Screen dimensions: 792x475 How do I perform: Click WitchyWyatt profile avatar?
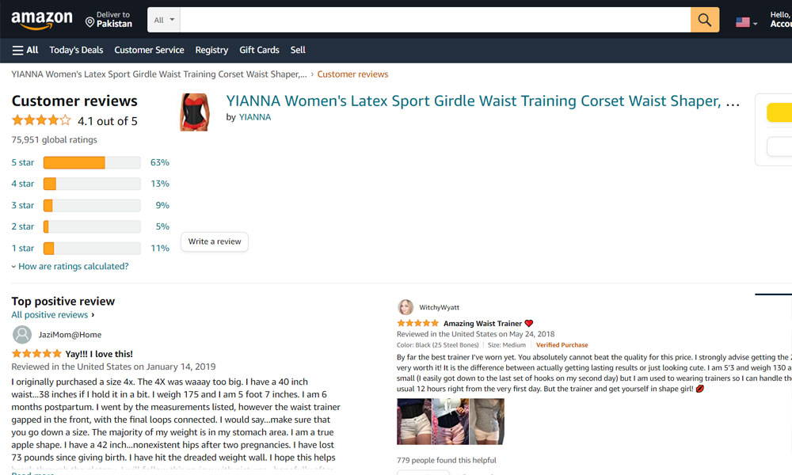[x=406, y=307]
